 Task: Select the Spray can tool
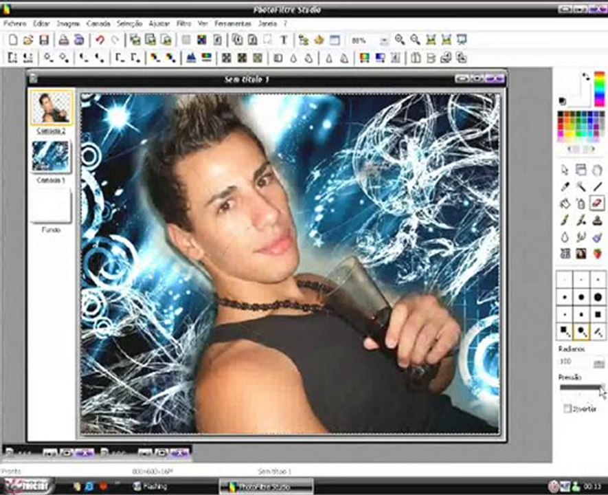581,203
